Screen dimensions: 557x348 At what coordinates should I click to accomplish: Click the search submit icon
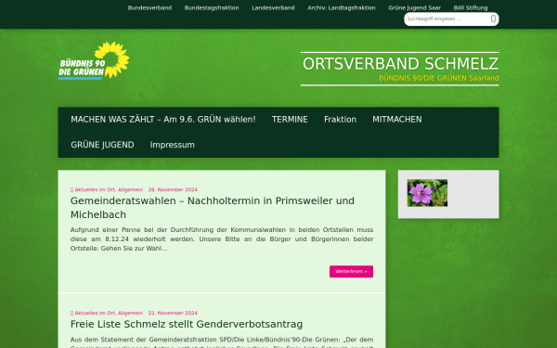coord(493,19)
